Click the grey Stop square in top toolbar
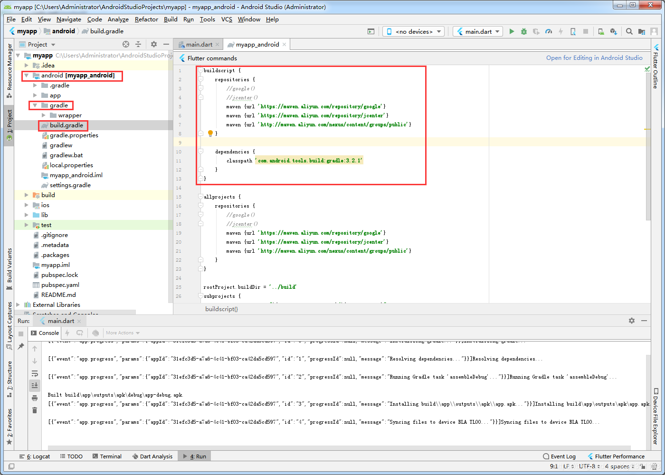665x475 pixels. click(x=586, y=31)
